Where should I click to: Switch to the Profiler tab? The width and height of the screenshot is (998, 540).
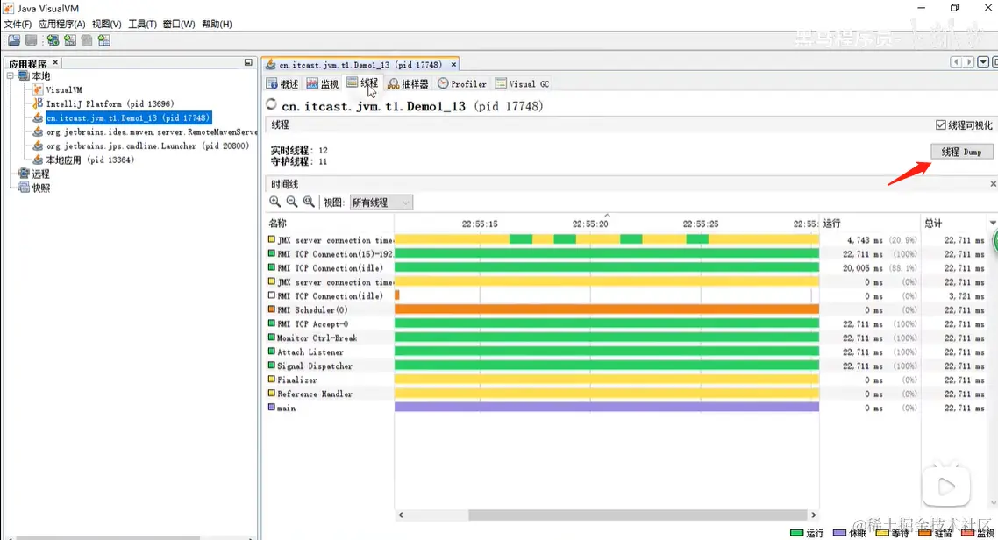[461, 84]
